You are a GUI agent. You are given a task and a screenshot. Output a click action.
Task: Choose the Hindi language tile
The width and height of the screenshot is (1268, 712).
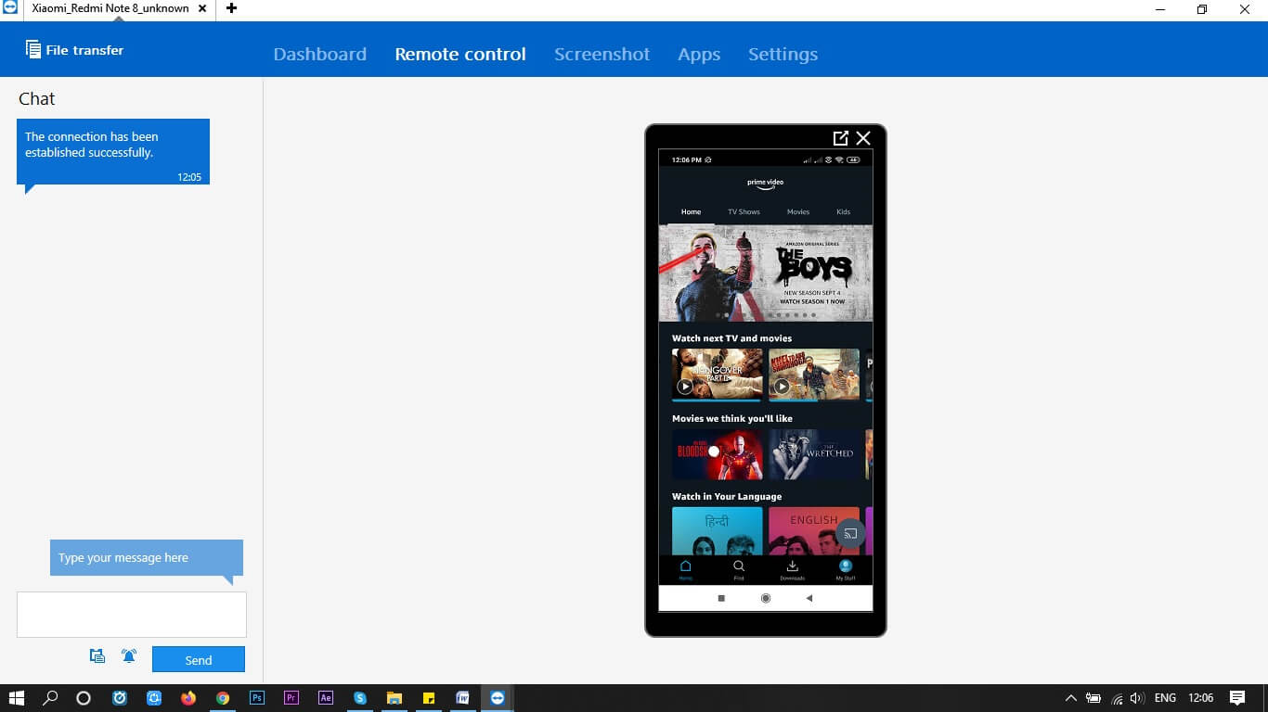[x=718, y=530]
